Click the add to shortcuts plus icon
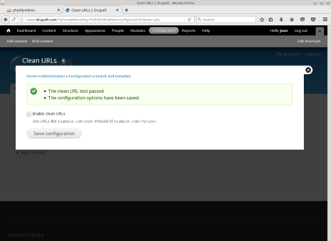Screen dimensions: 331x241 pos(64,61)
